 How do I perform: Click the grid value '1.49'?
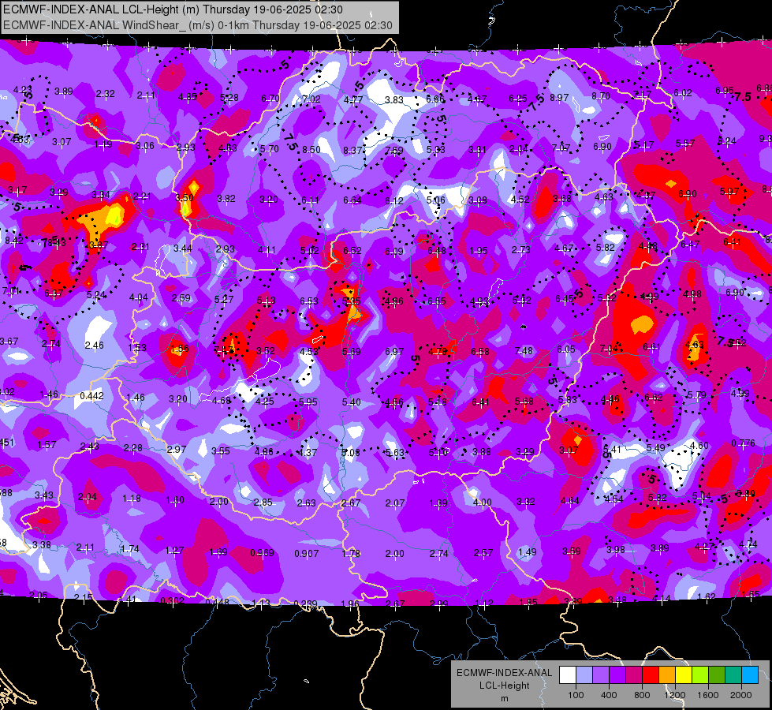(528, 552)
